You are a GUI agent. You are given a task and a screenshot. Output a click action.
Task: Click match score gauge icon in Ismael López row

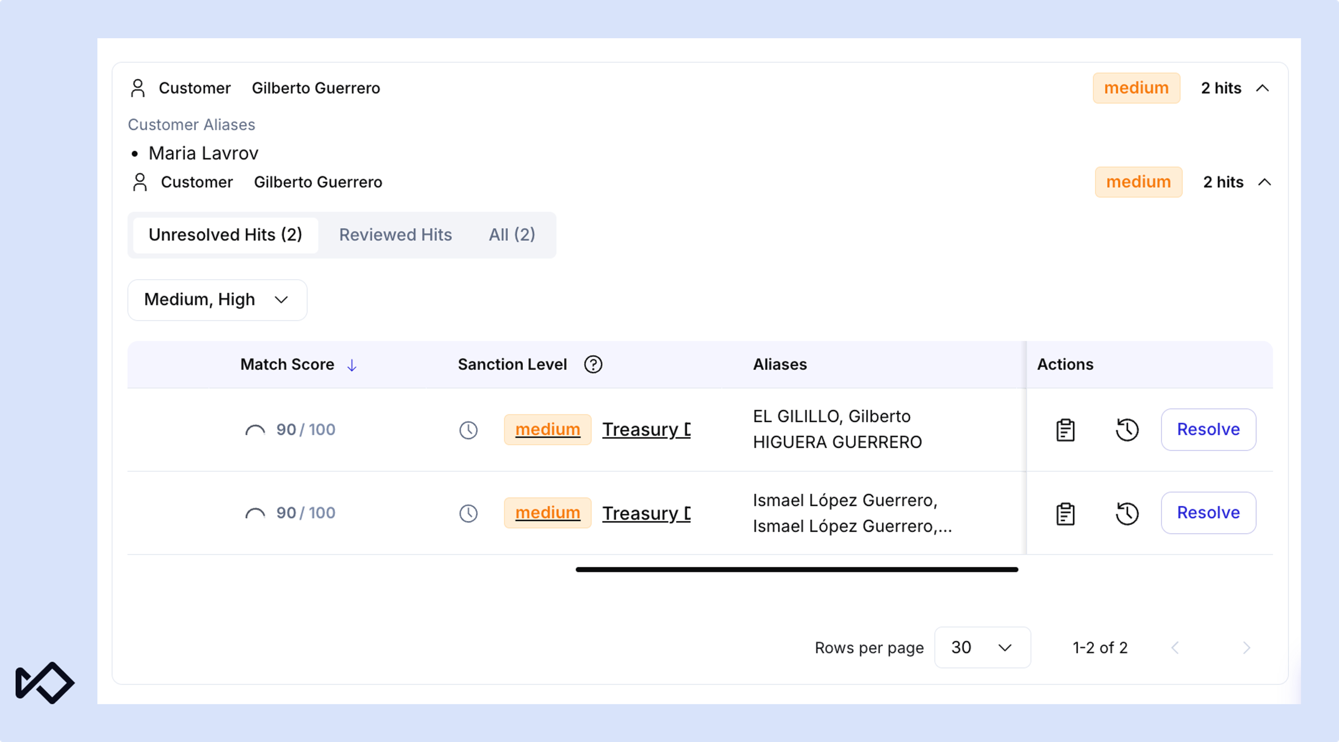coord(255,513)
